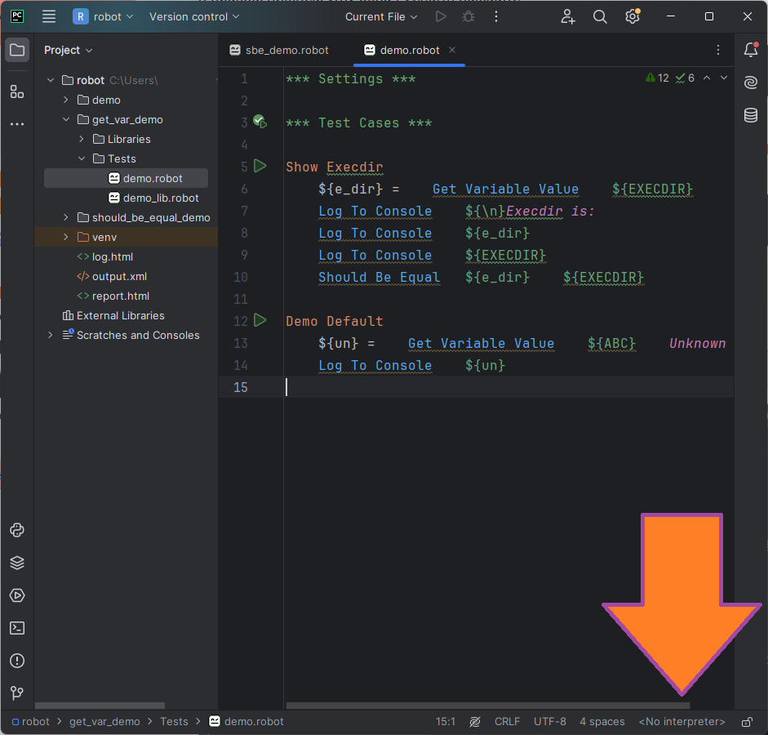Expand the should_be_equal_demo folder
Screen dimensions: 768x735
(x=66, y=217)
